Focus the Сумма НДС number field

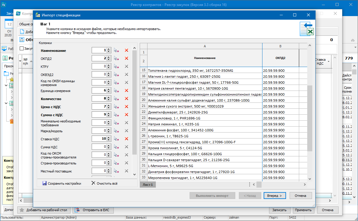click(x=99, y=147)
